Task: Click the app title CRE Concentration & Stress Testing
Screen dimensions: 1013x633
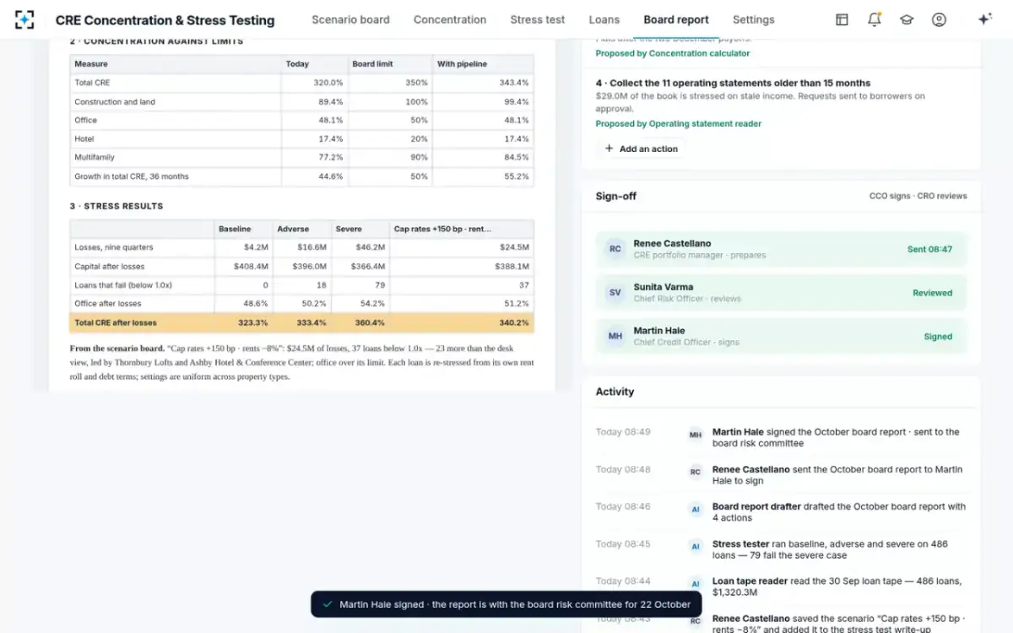Action: click(x=165, y=19)
